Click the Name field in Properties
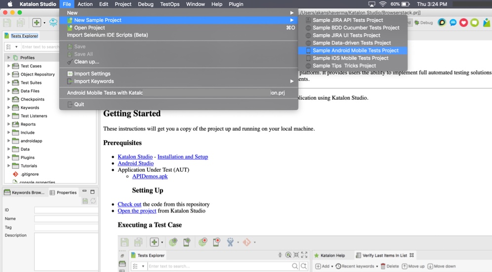 pos(66,219)
